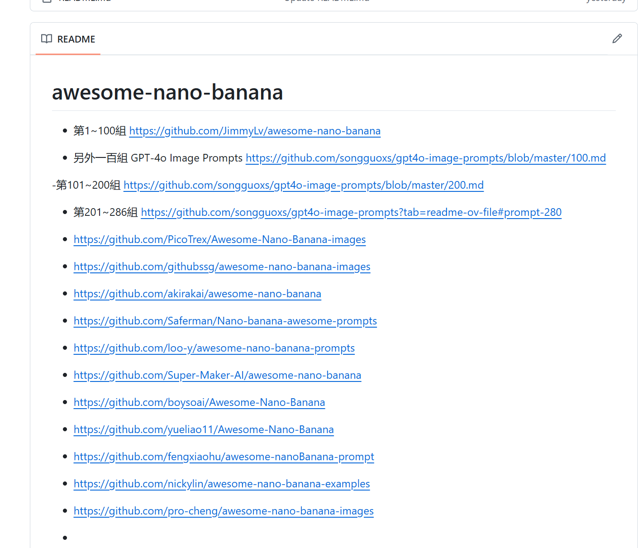The image size is (638, 548).
Task: Open loo-y awesome-nano-banana-prompts link
Action: coord(214,348)
